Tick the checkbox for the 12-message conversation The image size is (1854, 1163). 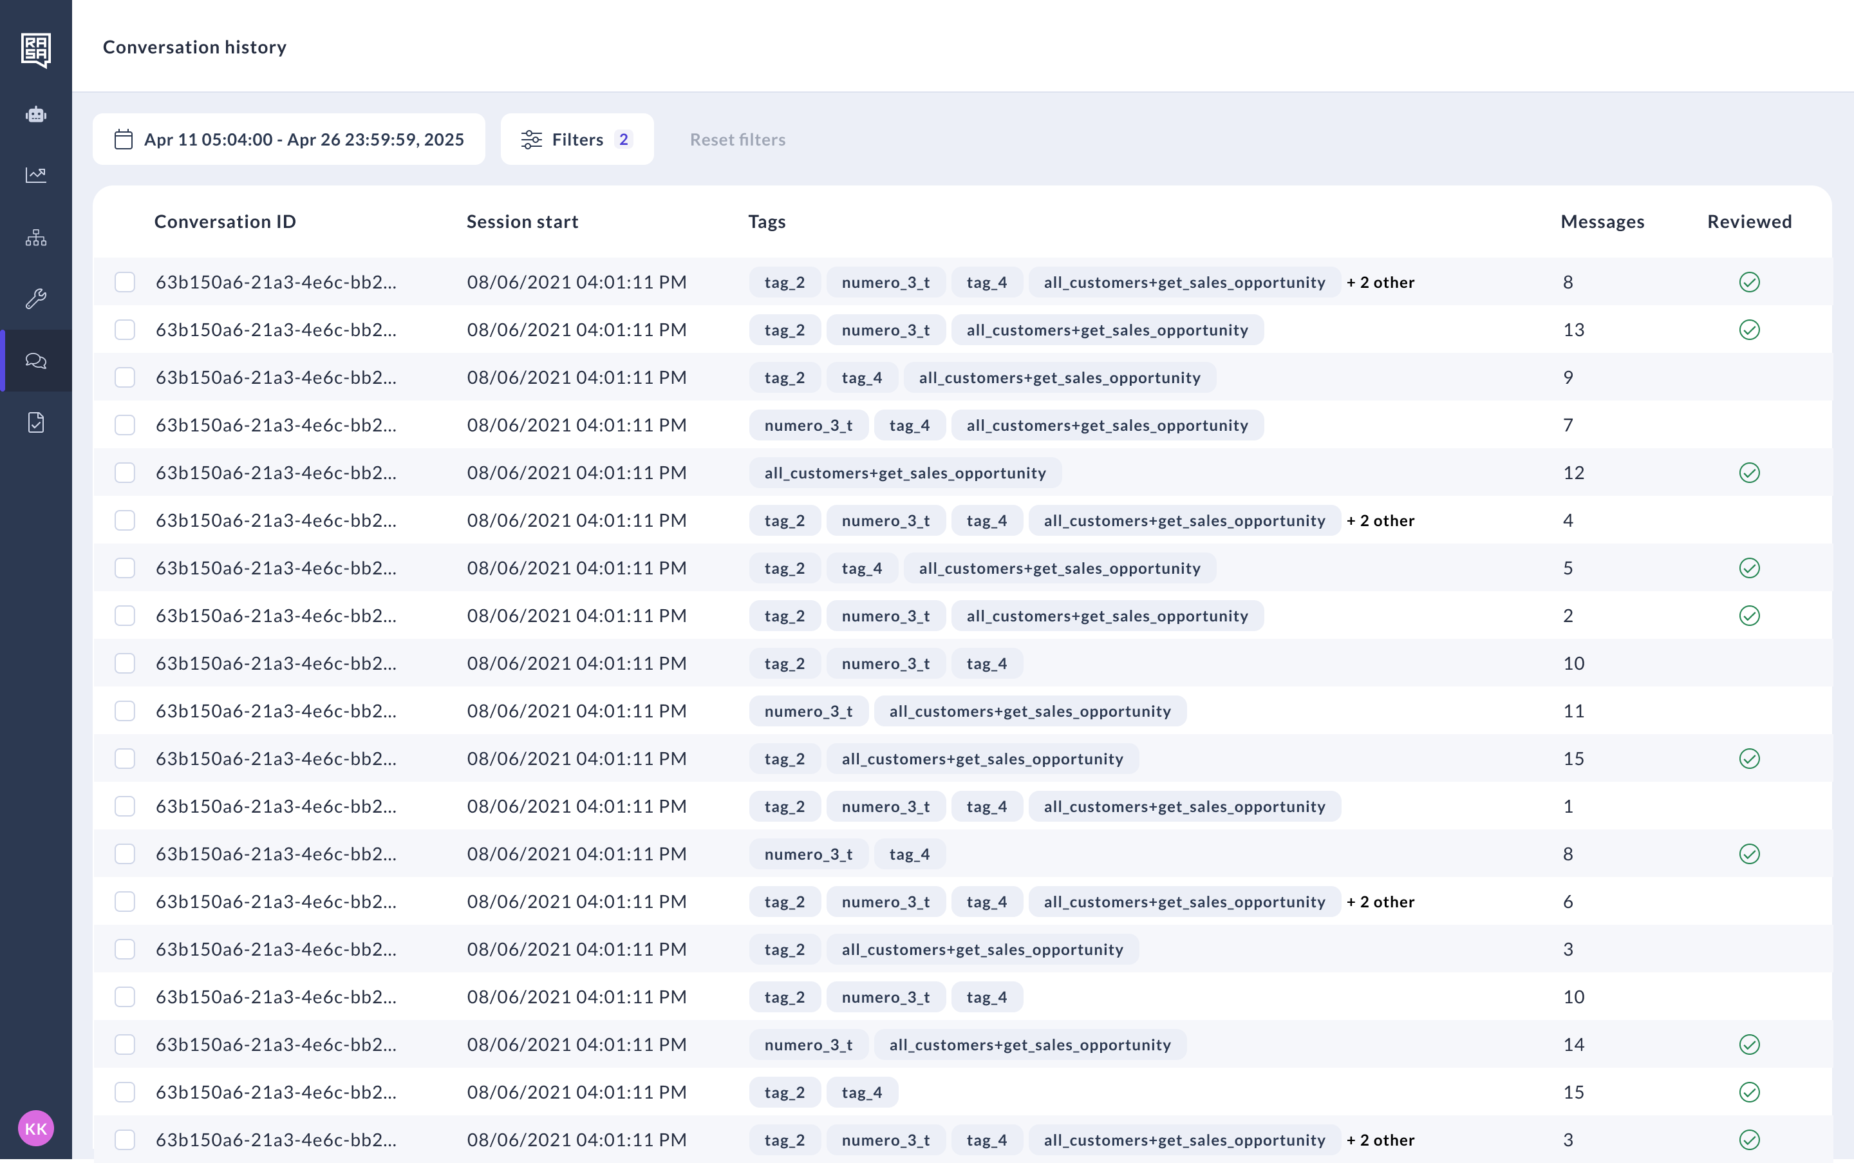(x=125, y=473)
